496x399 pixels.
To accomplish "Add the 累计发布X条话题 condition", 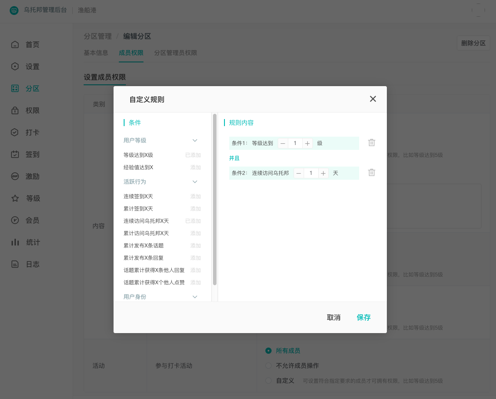I will 195,246.
